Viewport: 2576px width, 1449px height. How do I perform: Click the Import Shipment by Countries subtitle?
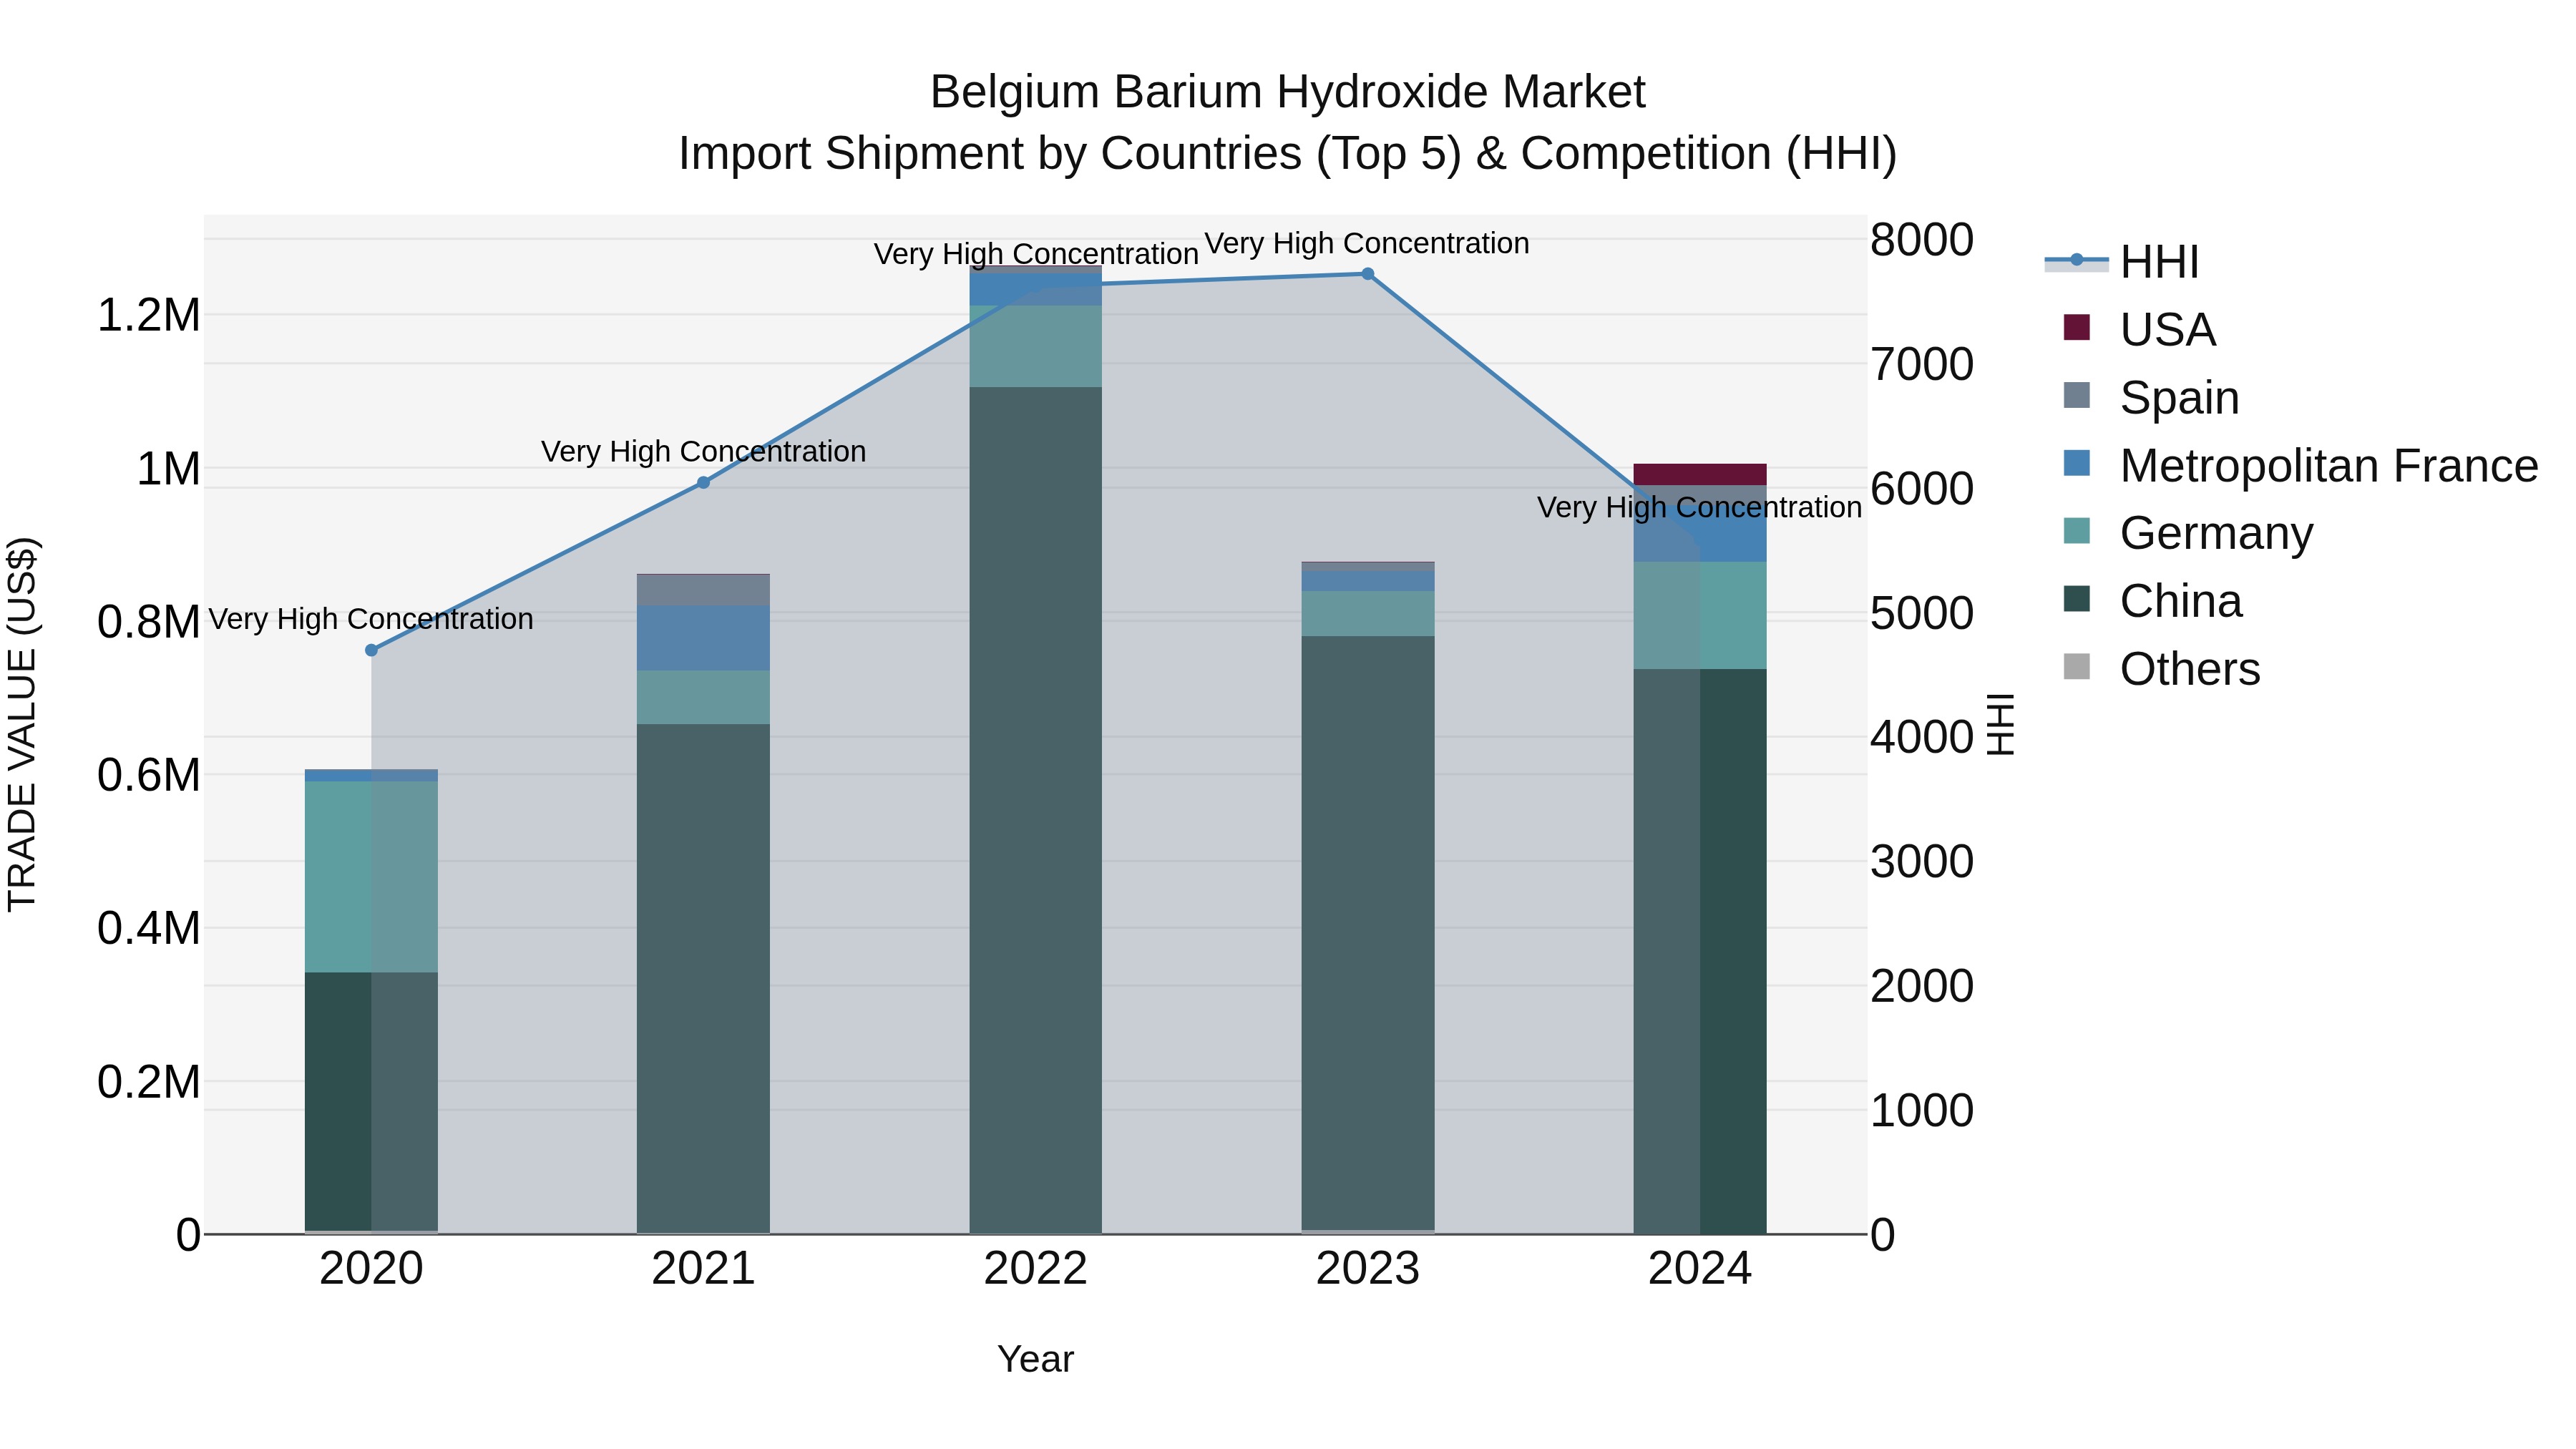pyautogui.click(x=1287, y=154)
